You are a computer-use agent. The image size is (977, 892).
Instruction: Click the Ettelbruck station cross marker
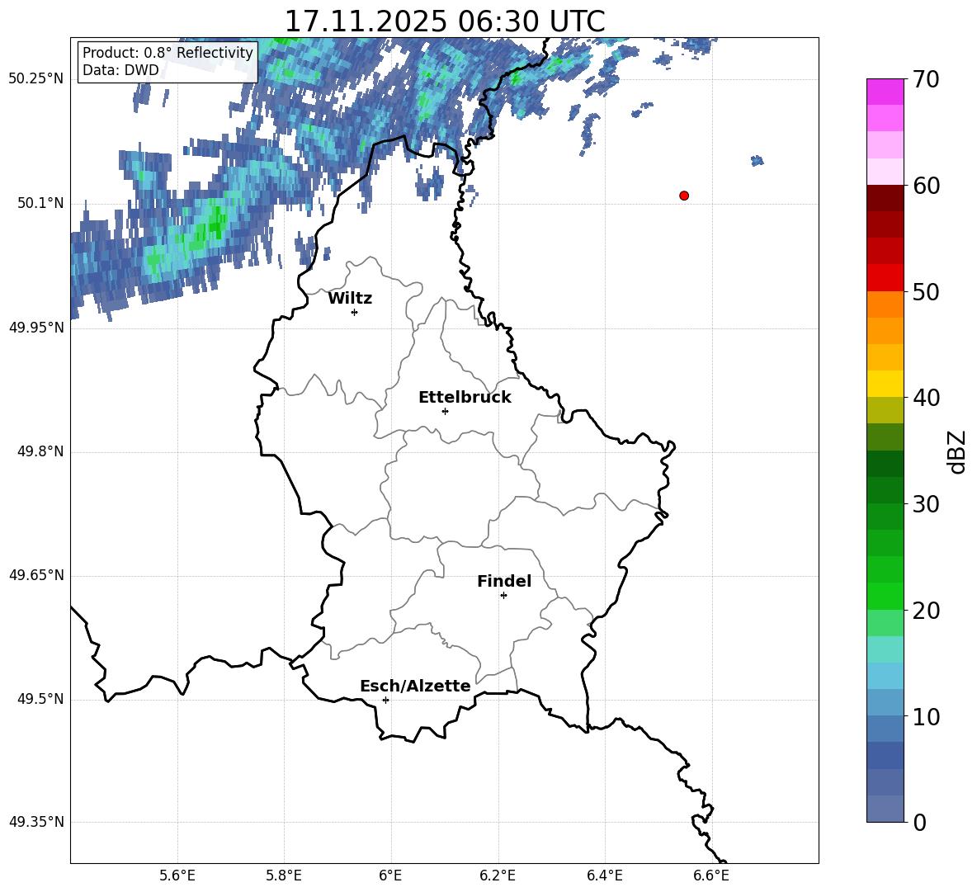(x=445, y=411)
